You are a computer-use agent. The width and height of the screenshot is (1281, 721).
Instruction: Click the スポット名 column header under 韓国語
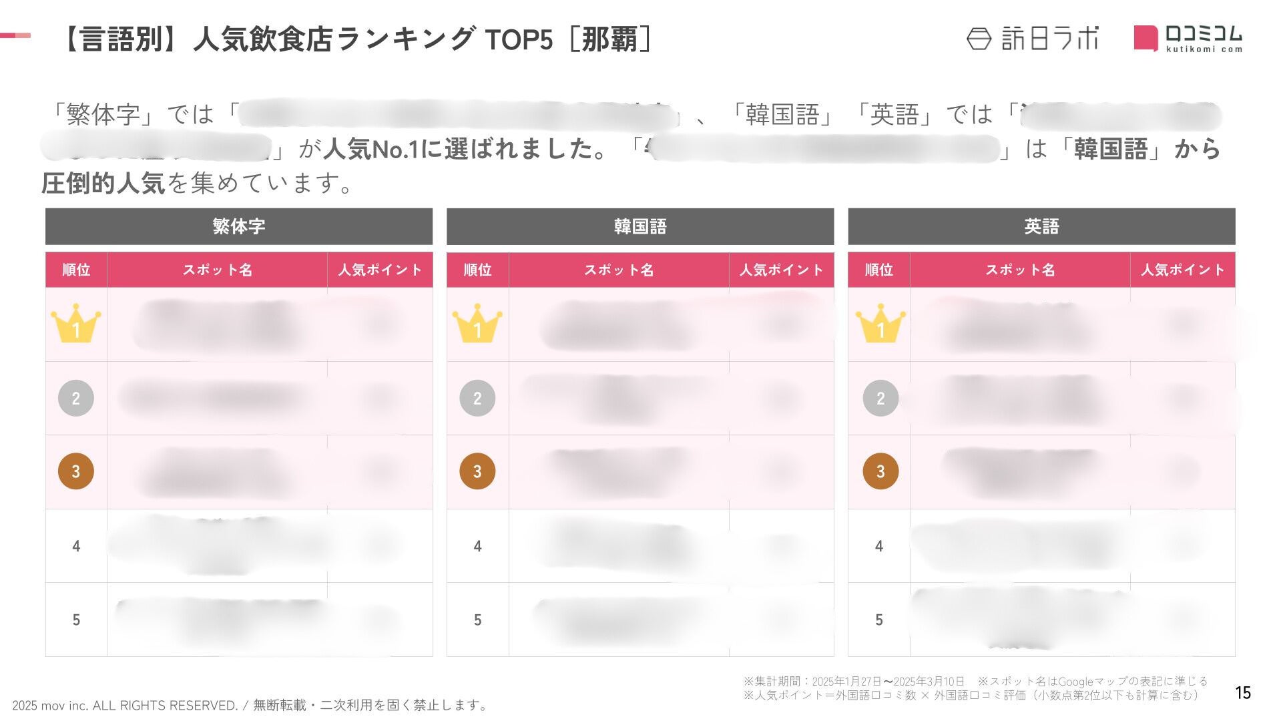pyautogui.click(x=619, y=270)
